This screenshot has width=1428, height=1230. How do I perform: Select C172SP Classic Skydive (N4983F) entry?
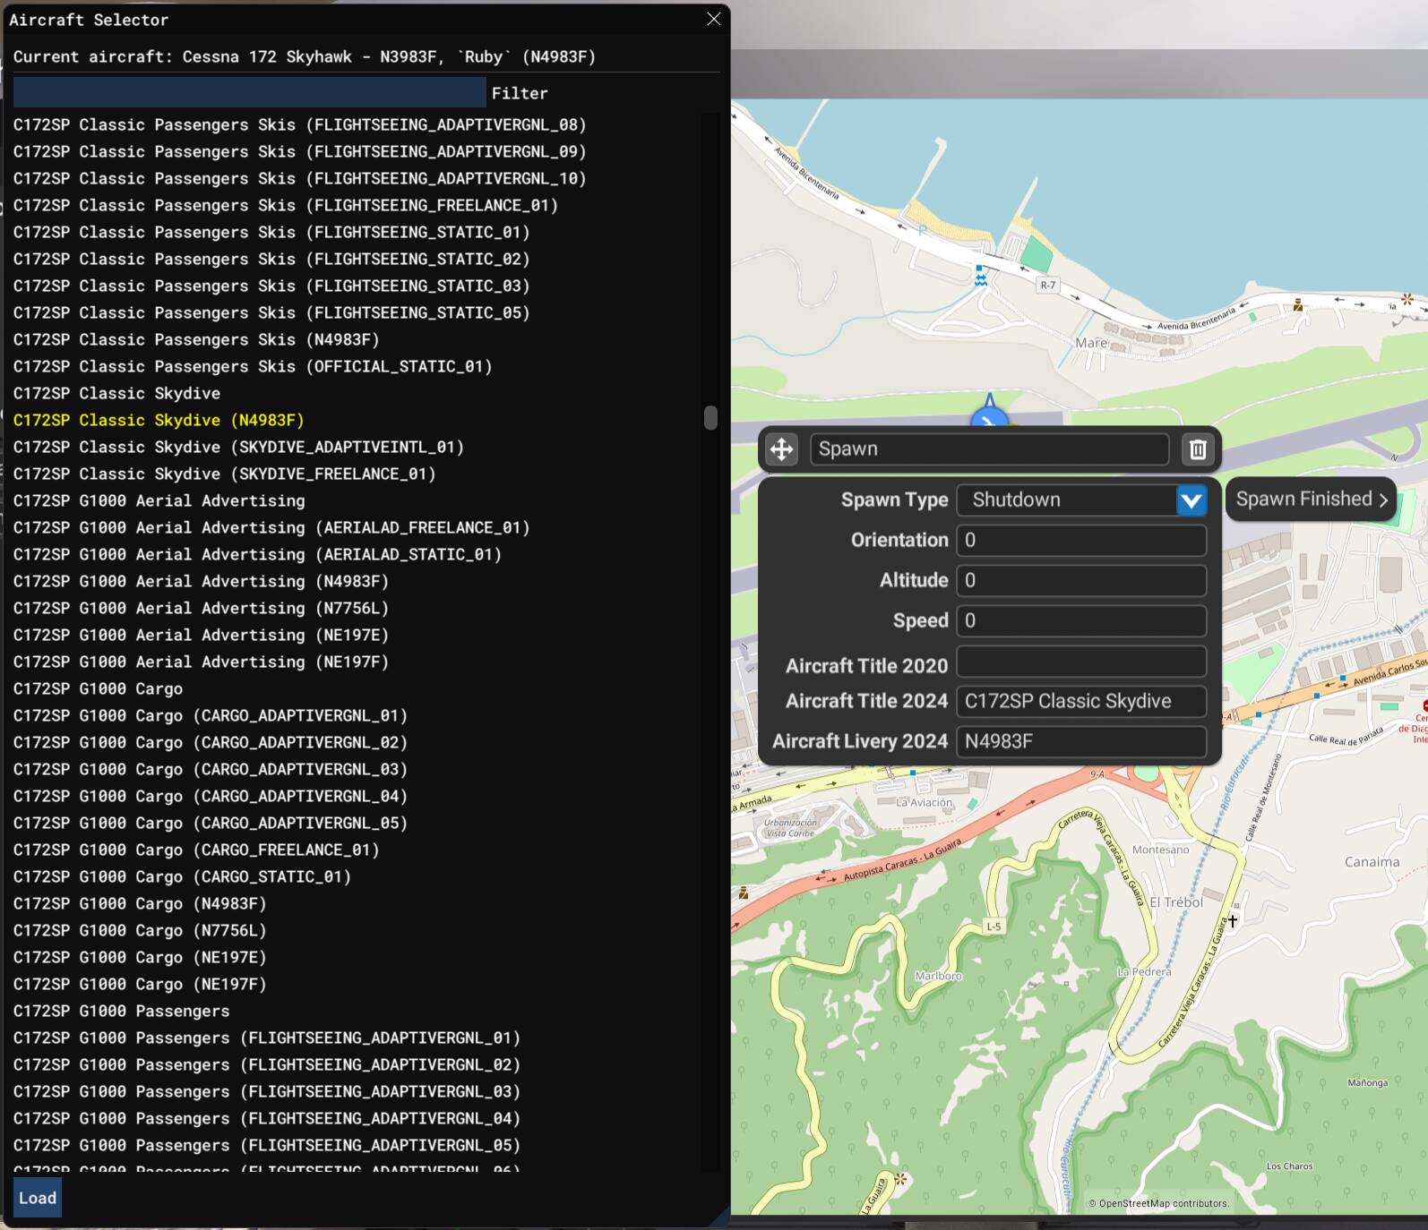pos(159,420)
